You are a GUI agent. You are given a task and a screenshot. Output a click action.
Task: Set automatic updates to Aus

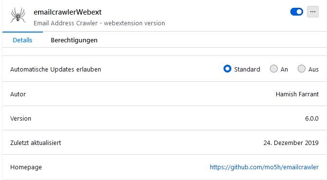pyautogui.click(x=301, y=69)
